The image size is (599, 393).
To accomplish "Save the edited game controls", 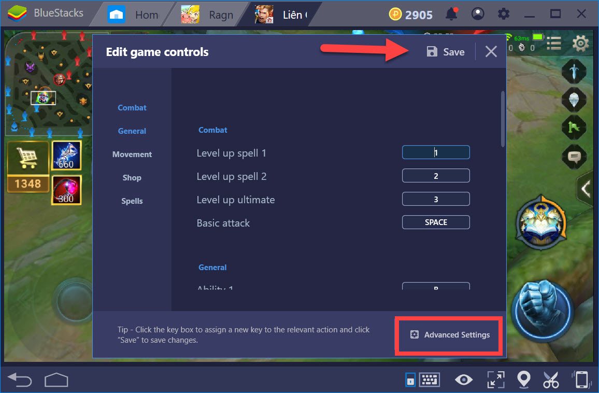I will [446, 52].
